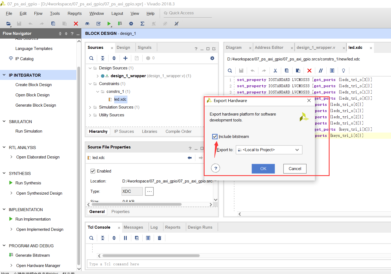Click the Generate Bitstream toolbar icon
The height and width of the screenshot is (274, 391).
tap(120, 24)
